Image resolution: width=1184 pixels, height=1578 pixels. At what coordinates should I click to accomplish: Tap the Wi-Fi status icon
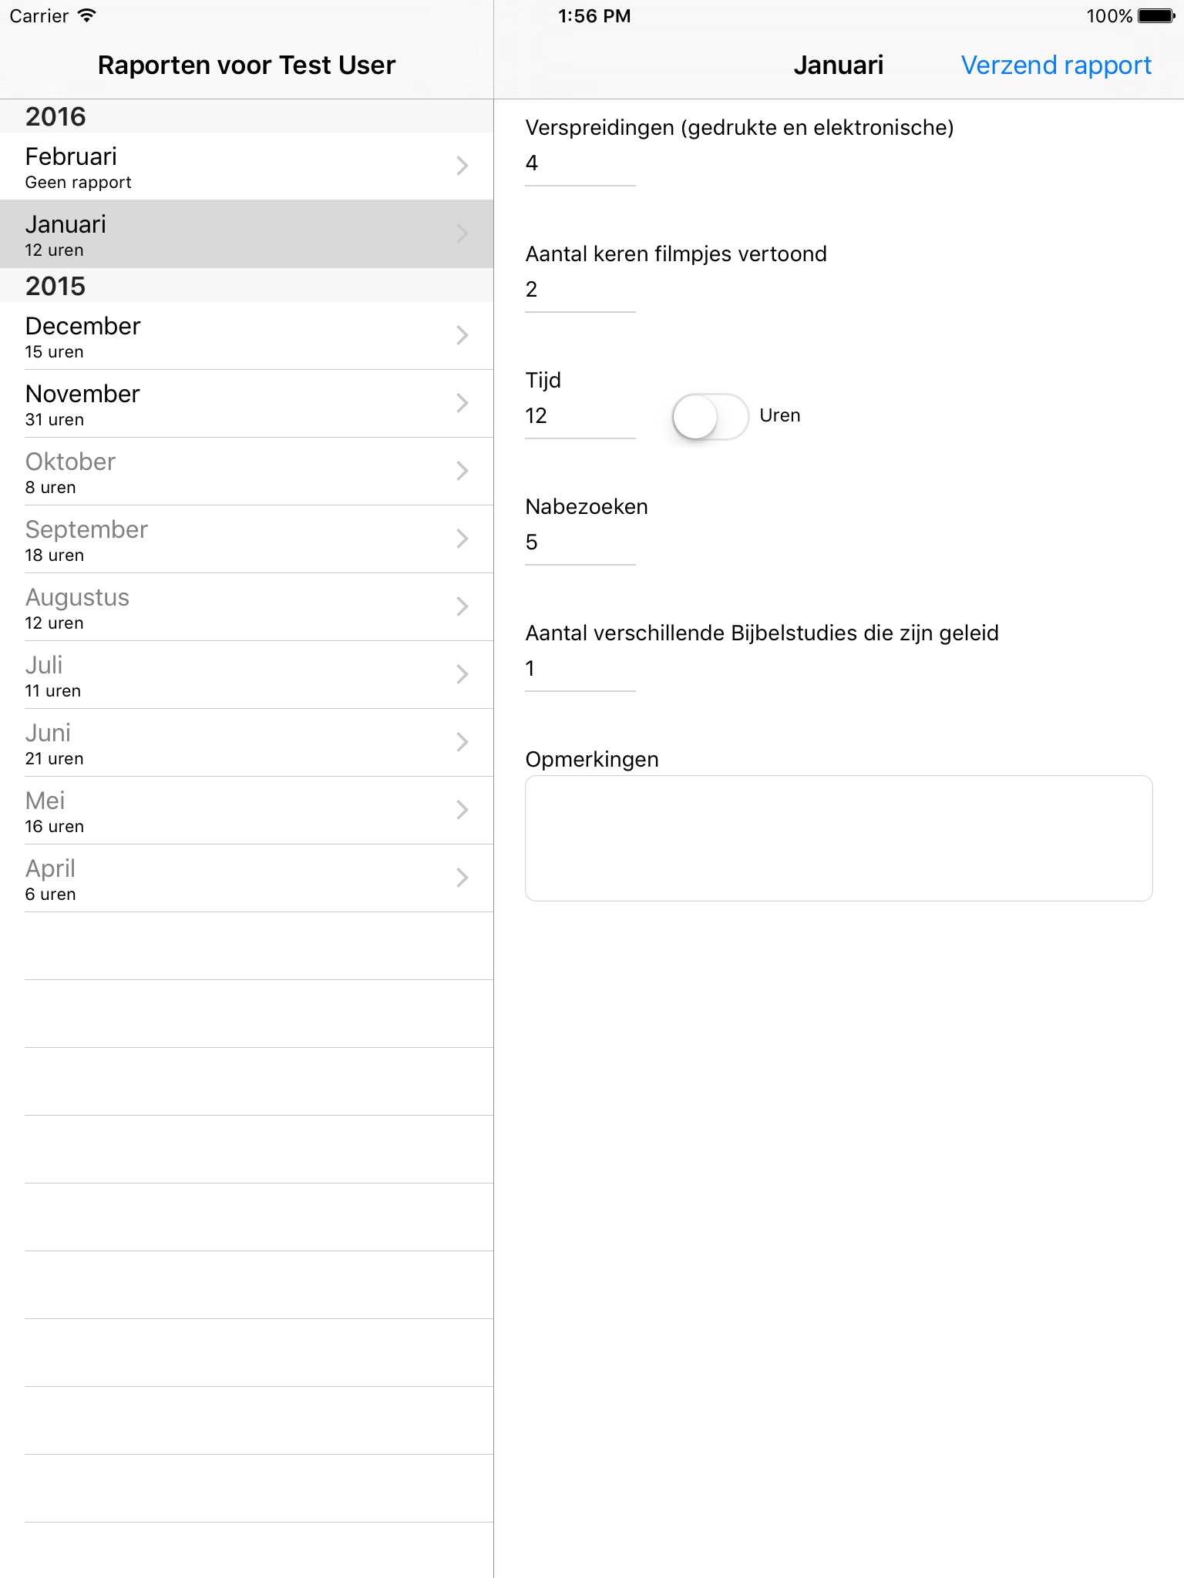[87, 15]
